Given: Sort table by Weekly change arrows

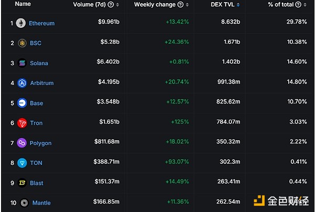Looking at the screenshot, I should tap(187, 4).
